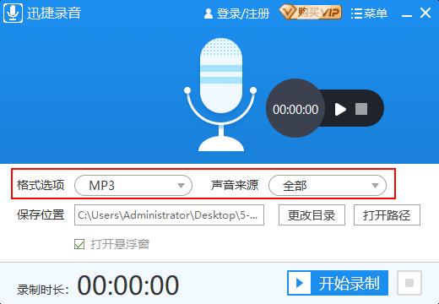Click the 格式选项 label
439x304 pixels.
pyautogui.click(x=41, y=185)
